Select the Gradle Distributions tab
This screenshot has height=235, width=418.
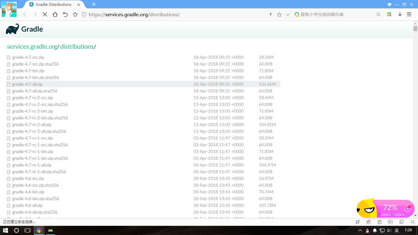(x=55, y=5)
